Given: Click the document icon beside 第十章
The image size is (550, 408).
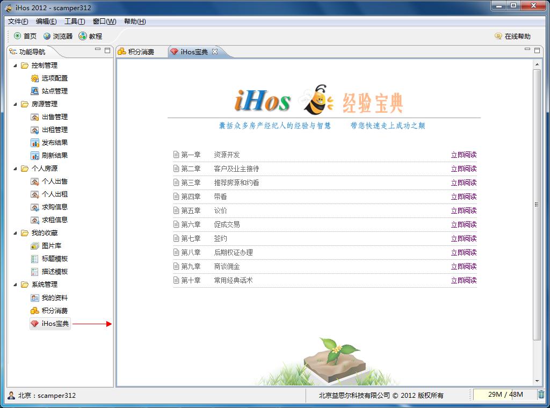Looking at the screenshot, I should coord(176,280).
